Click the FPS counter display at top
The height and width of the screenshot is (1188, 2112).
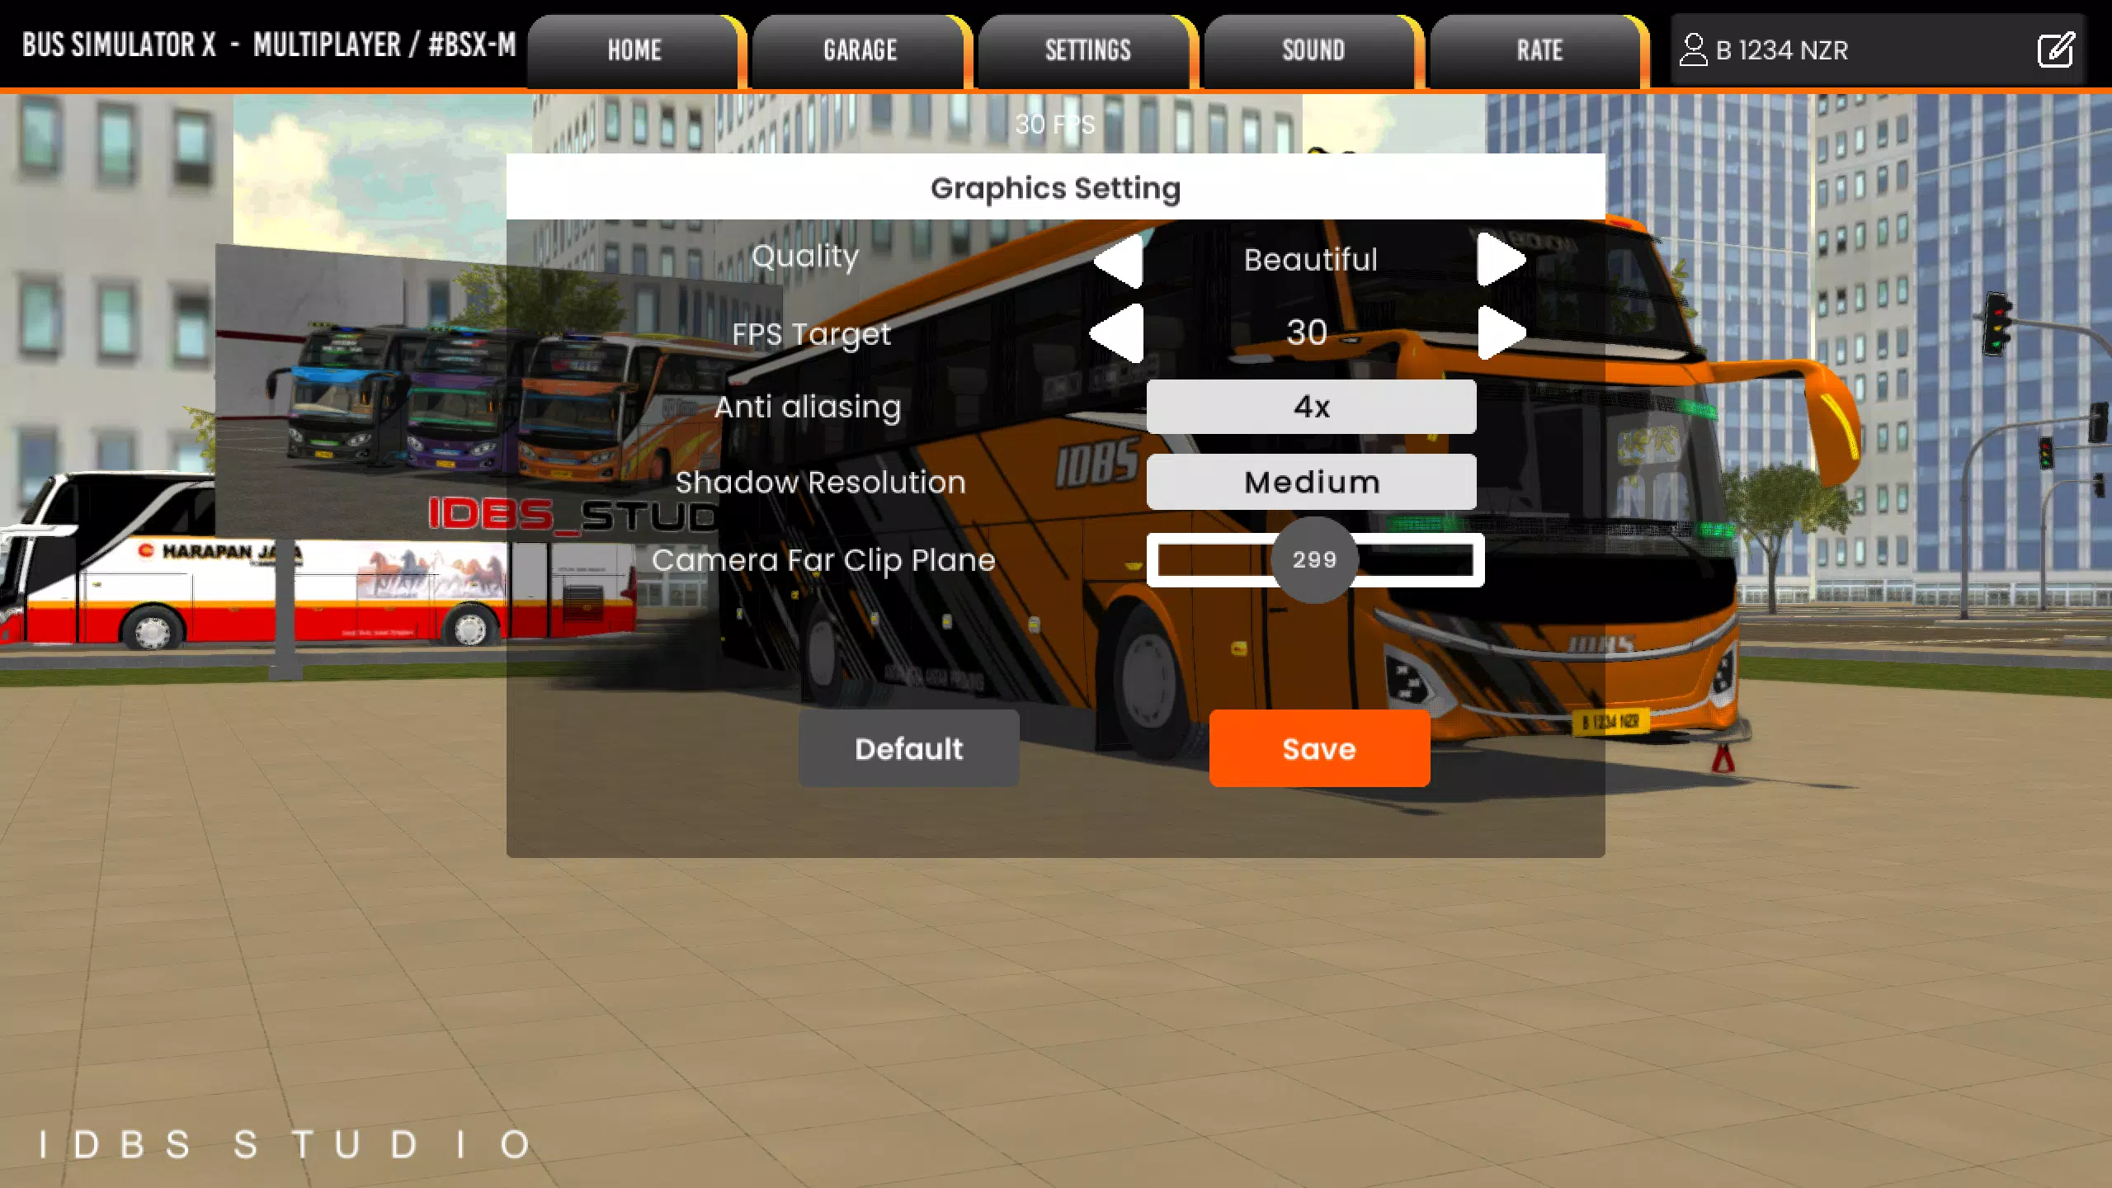click(x=1056, y=123)
